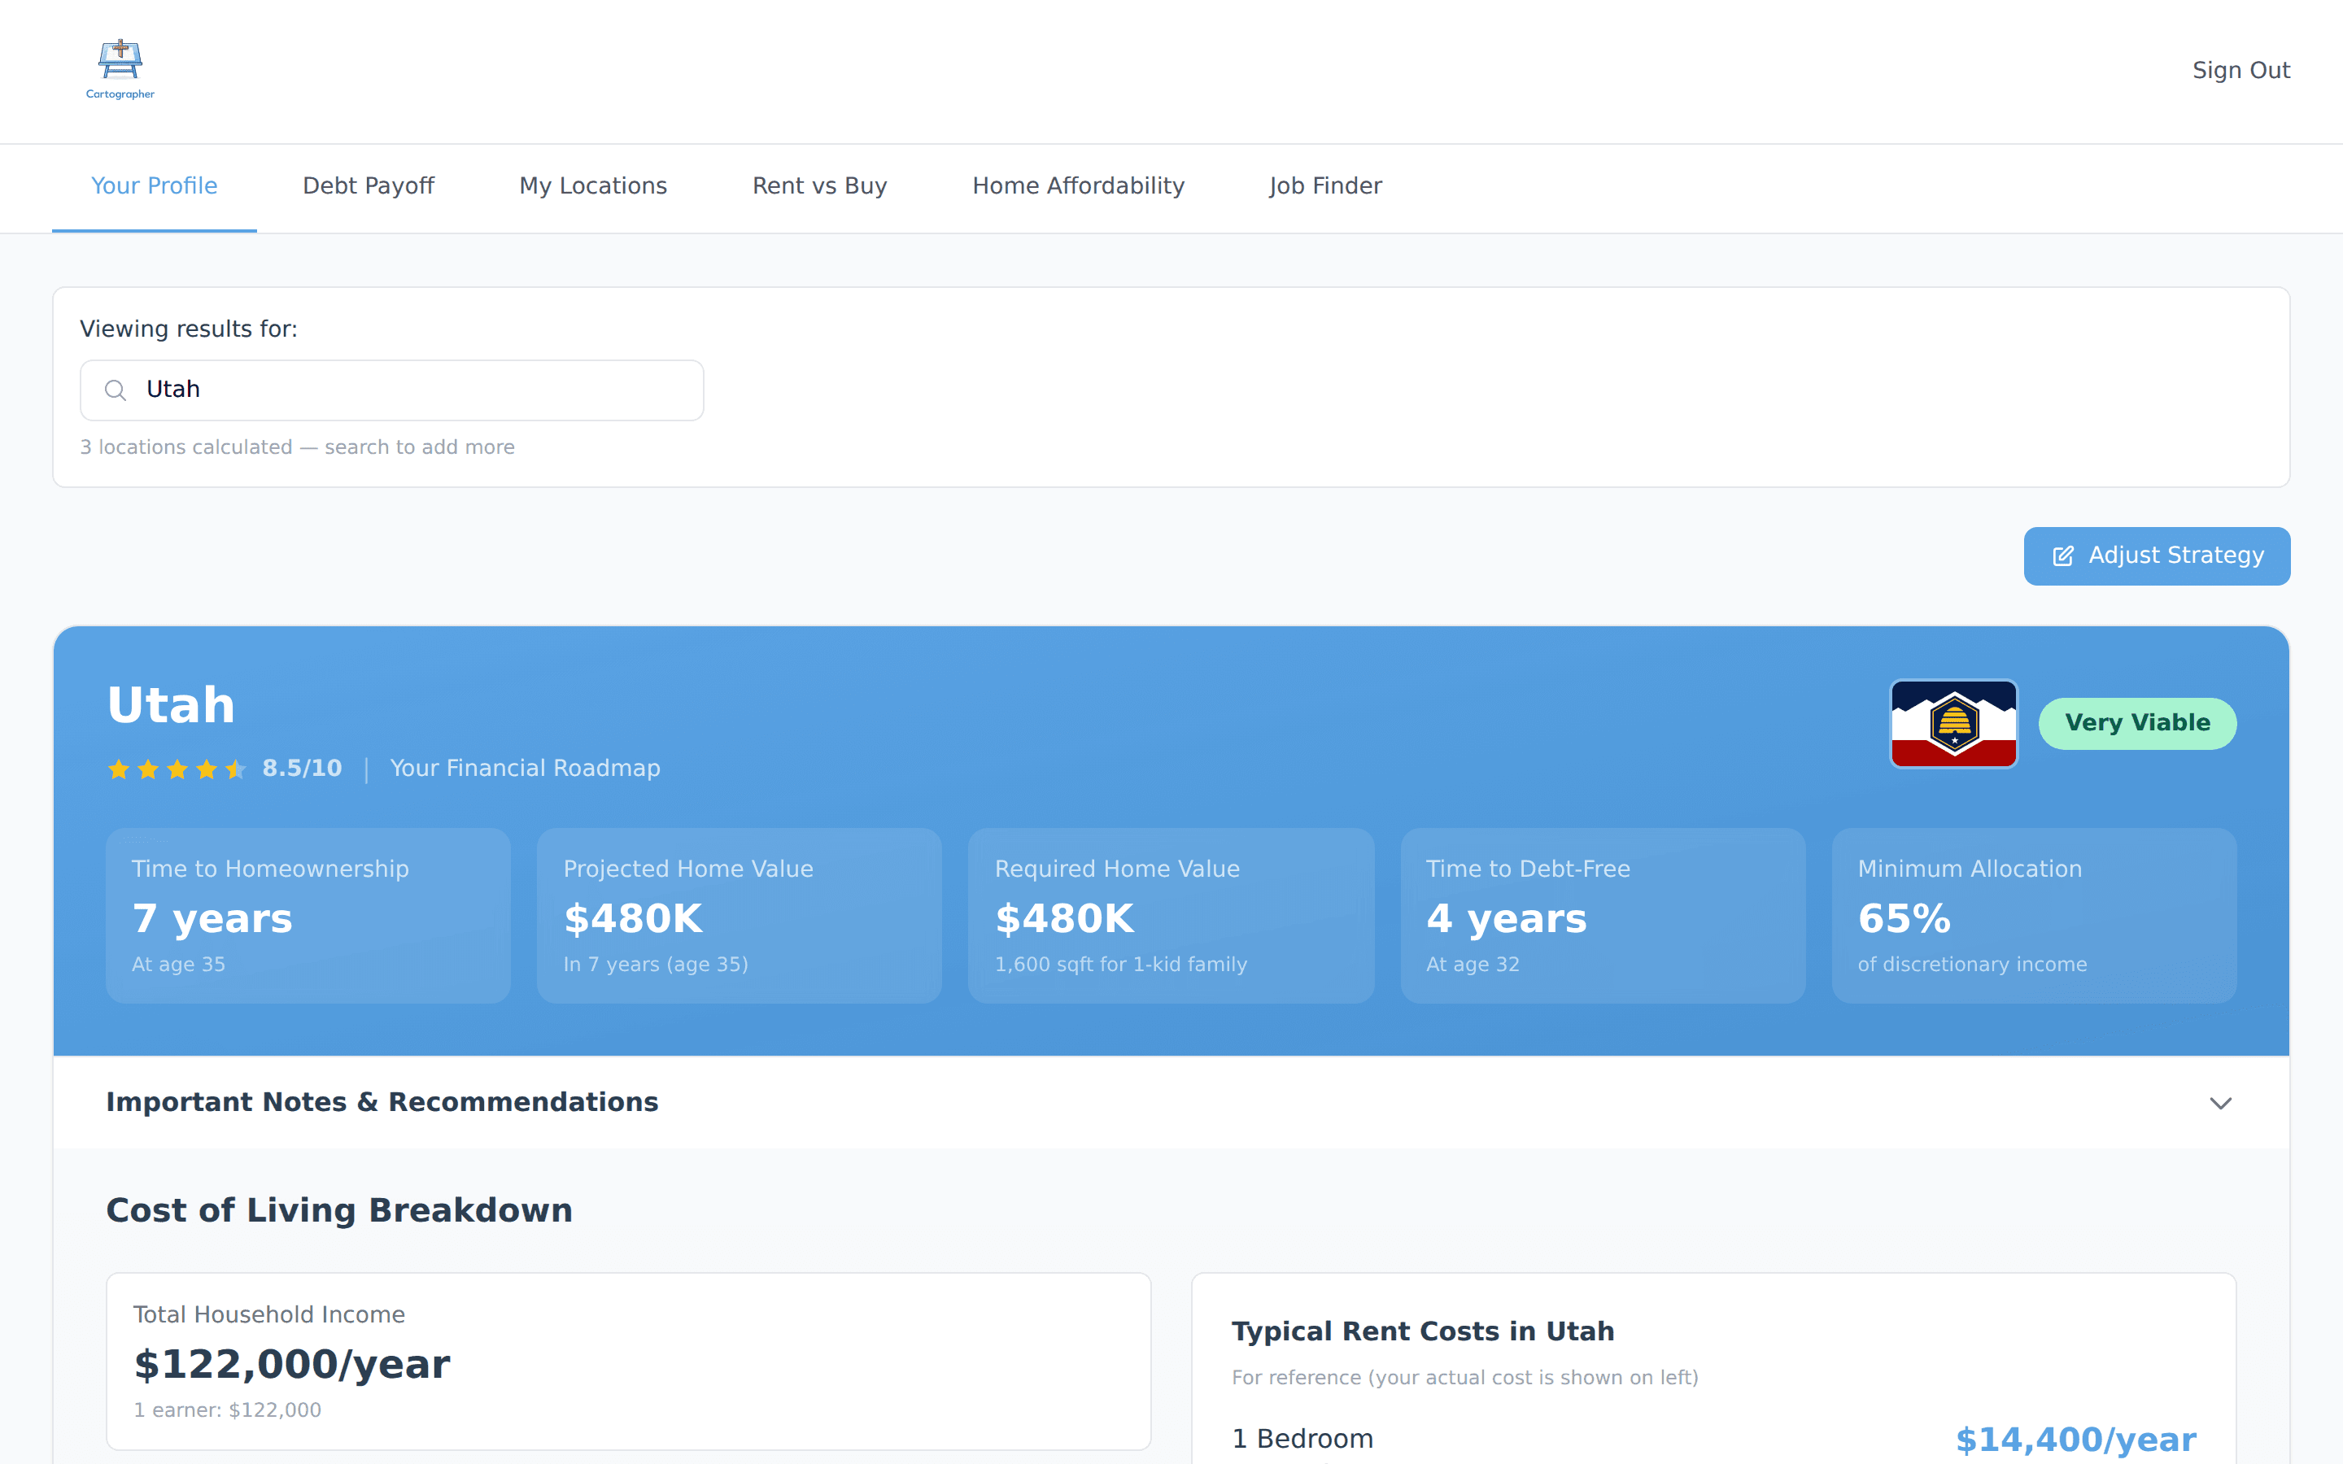Click the Very Viable badge
This screenshot has width=2343, height=1464.
pos(2138,723)
